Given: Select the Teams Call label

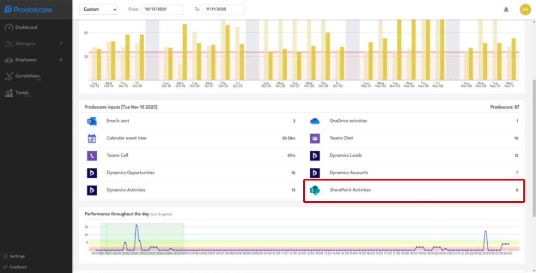Looking at the screenshot, I should [117, 155].
